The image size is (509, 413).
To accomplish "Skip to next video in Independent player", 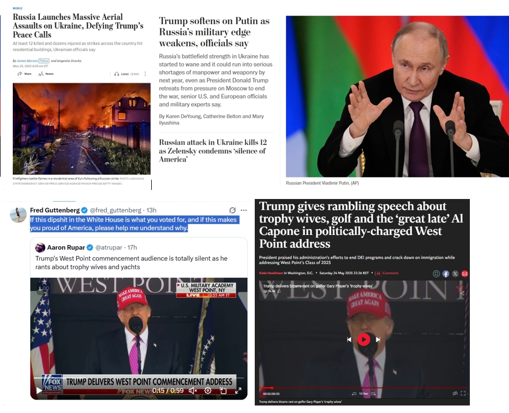I will (378, 340).
